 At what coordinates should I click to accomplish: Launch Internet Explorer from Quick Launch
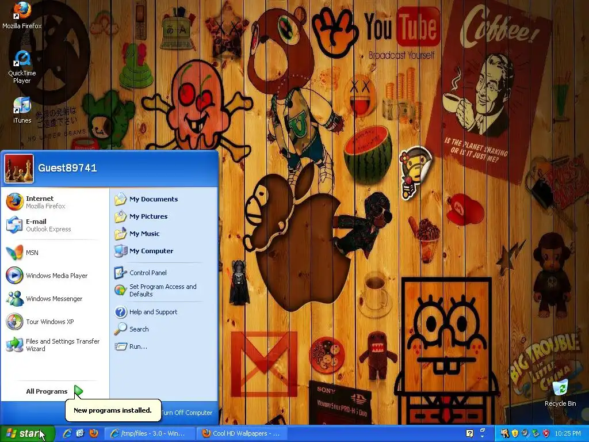68,433
